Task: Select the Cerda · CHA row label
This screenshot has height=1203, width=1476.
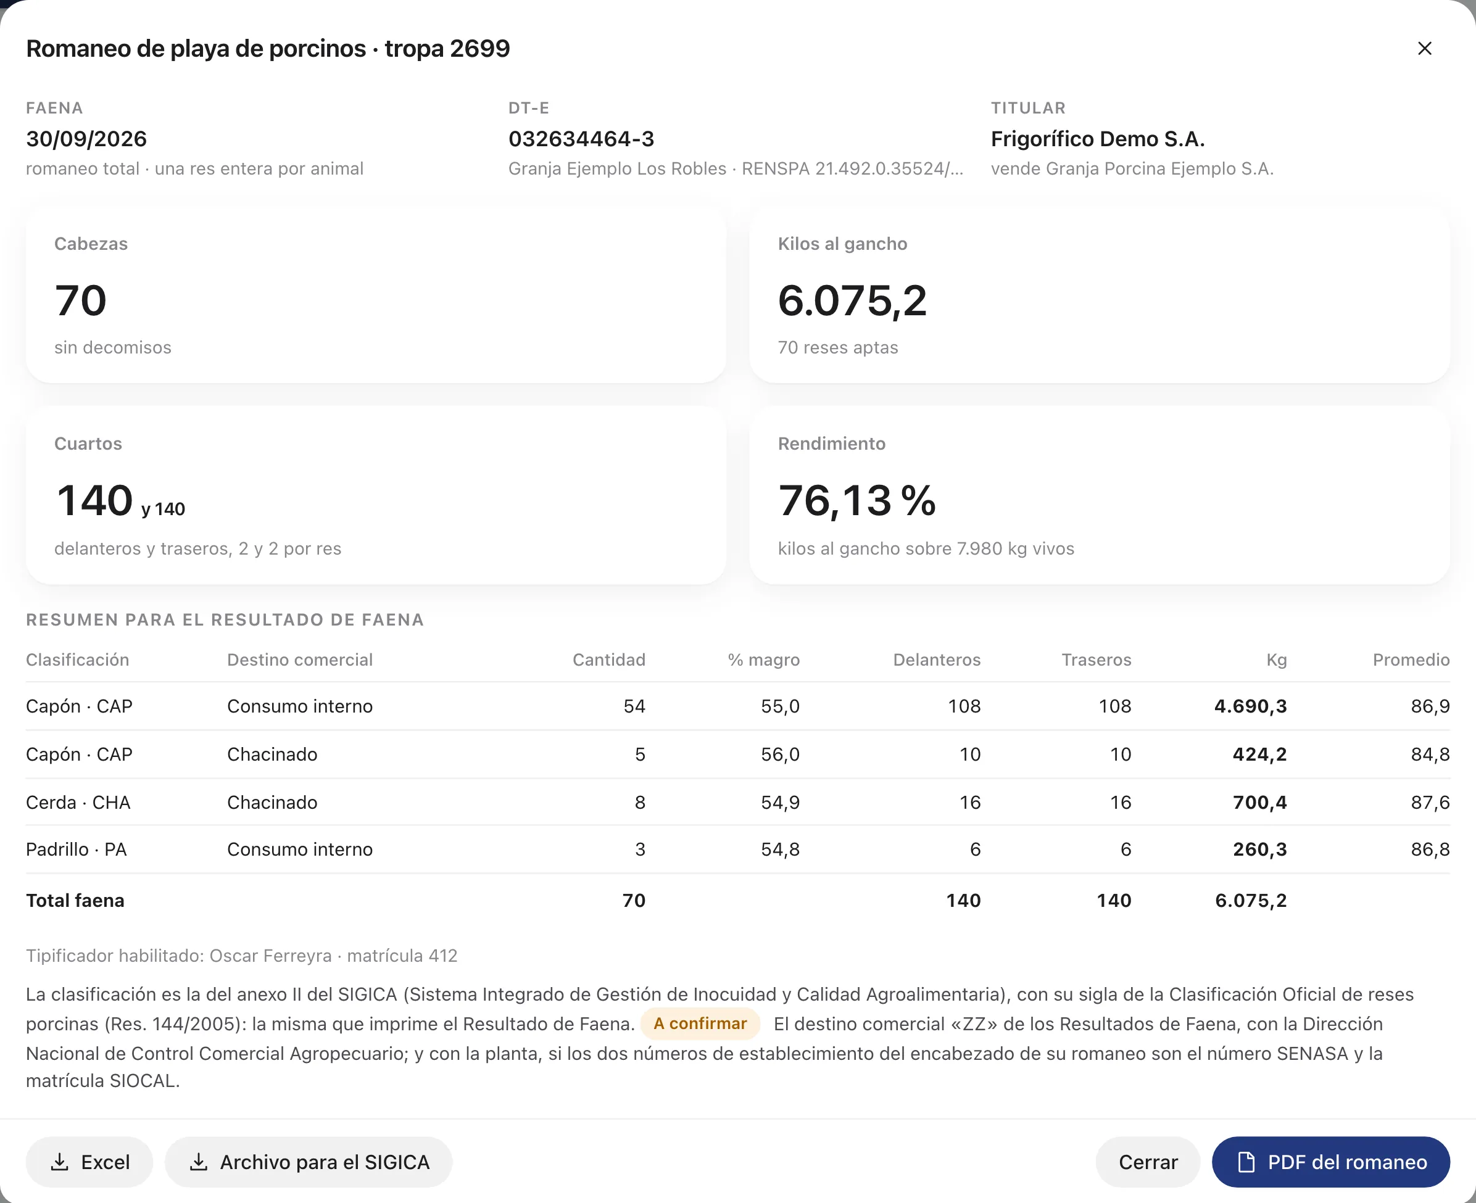Action: tap(78, 803)
